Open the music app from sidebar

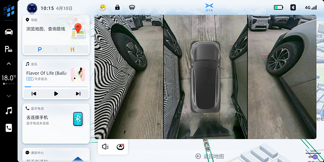coord(9,111)
